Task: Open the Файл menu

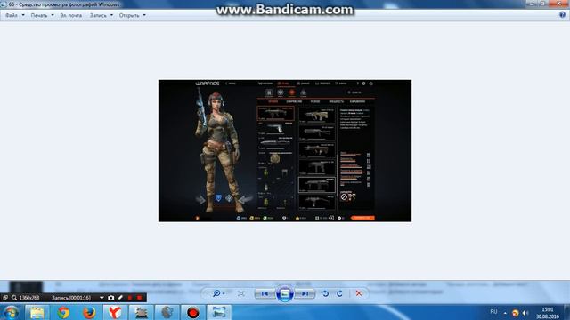Action: pyautogui.click(x=15, y=16)
